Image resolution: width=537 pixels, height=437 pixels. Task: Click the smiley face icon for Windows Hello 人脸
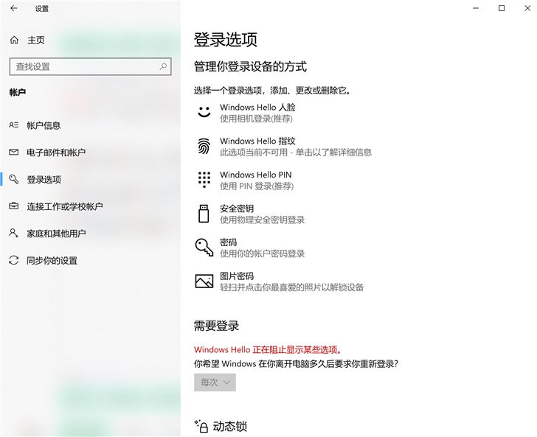pos(204,112)
